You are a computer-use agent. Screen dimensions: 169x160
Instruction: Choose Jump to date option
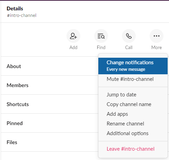(x=133, y=95)
